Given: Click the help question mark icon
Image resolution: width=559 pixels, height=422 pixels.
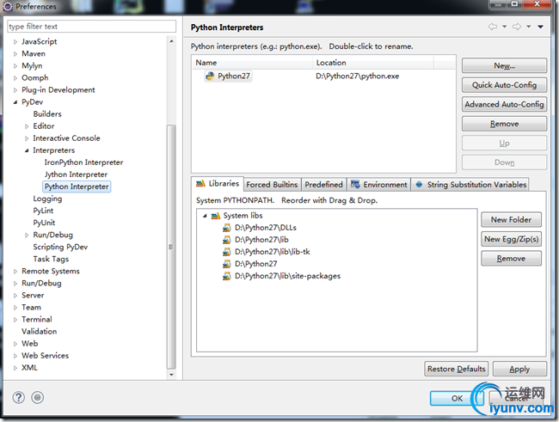Looking at the screenshot, I should pyautogui.click(x=19, y=397).
